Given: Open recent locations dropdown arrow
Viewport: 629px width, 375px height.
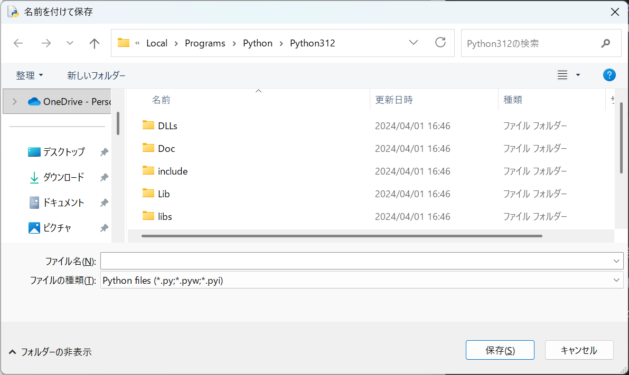Looking at the screenshot, I should point(70,43).
